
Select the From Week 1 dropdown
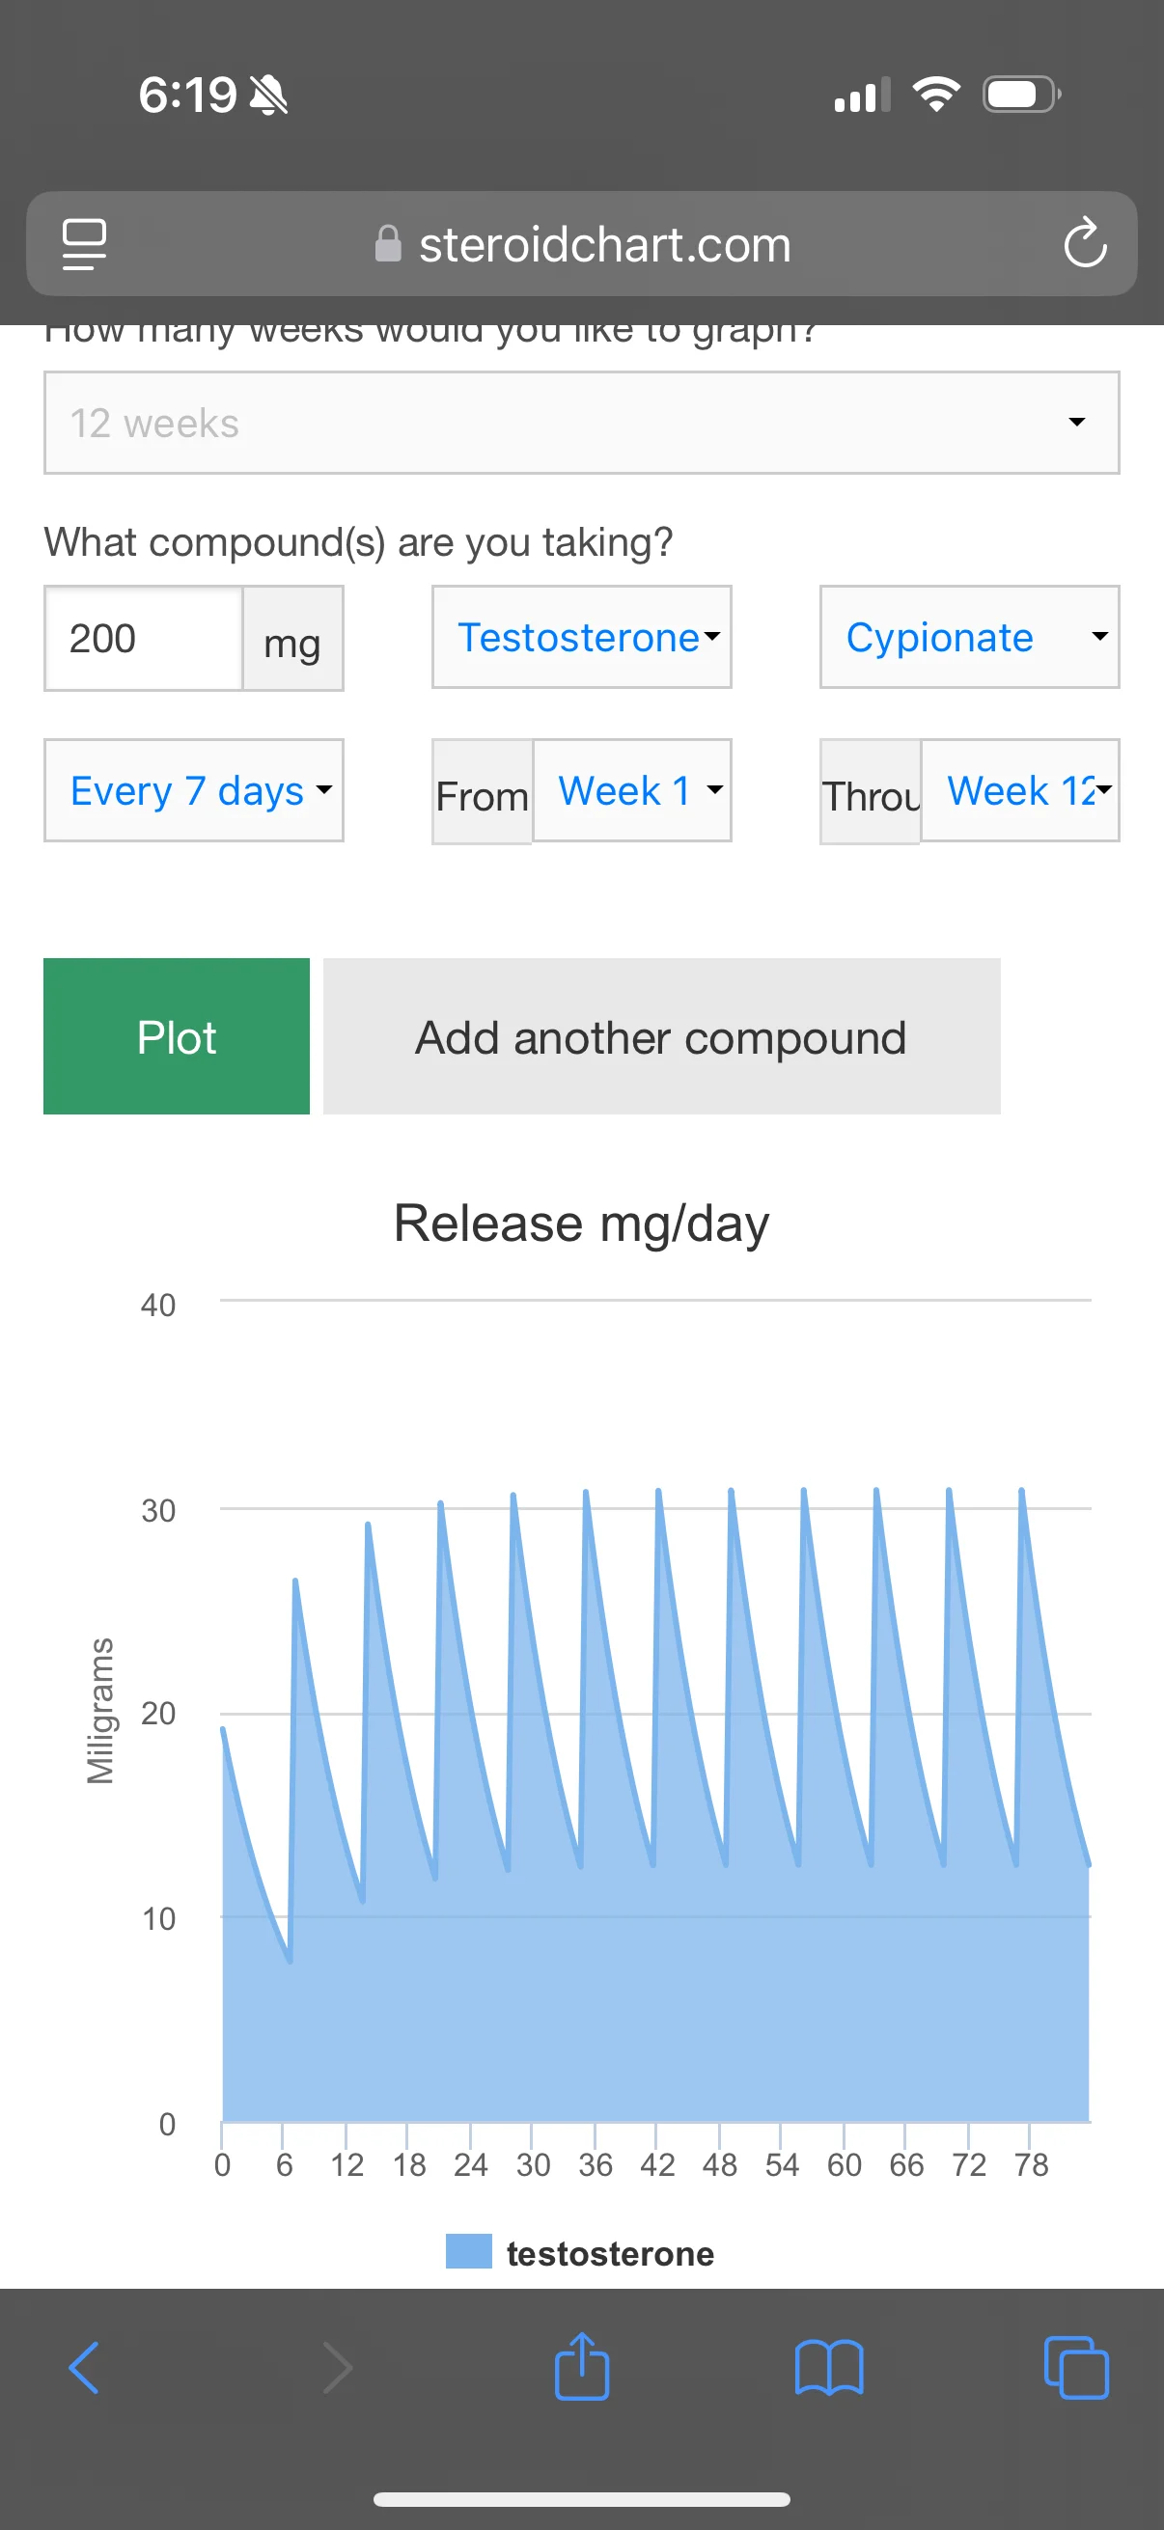(x=631, y=790)
